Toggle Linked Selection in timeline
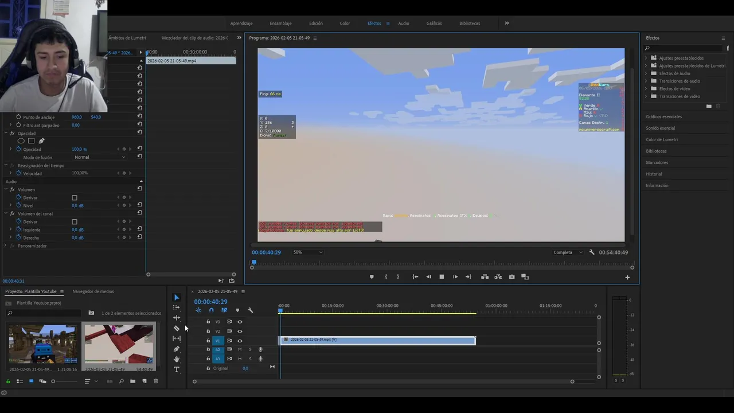The width and height of the screenshot is (734, 413). coord(224,310)
